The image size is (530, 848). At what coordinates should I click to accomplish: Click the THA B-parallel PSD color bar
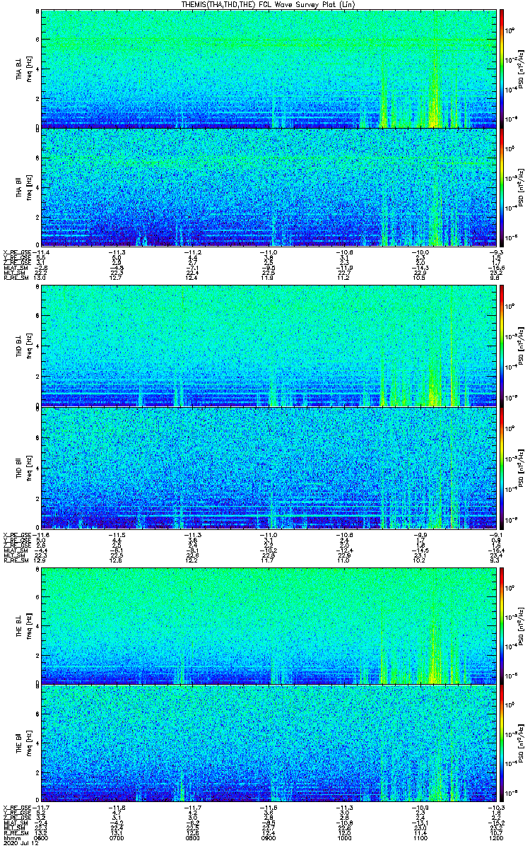point(502,187)
